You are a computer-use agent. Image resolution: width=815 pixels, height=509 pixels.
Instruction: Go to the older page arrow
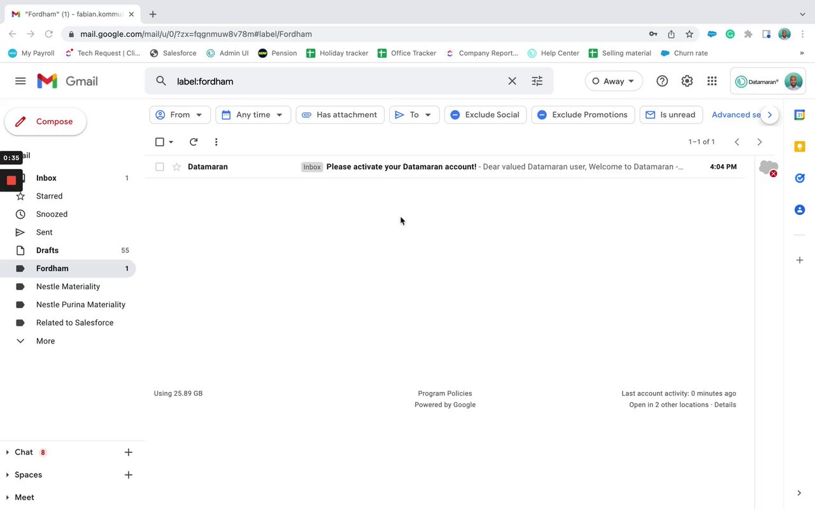[x=759, y=142]
